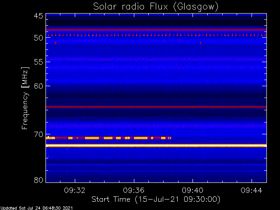
Task: Click the solid red band near 48 MHz
Action: coord(156,30)
